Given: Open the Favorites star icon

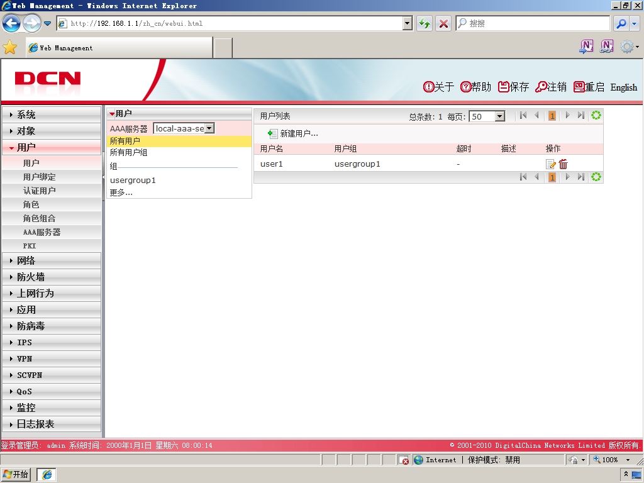Looking at the screenshot, I should click(x=10, y=48).
